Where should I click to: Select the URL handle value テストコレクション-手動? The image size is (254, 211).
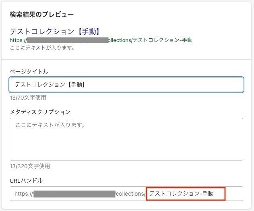click(181, 194)
